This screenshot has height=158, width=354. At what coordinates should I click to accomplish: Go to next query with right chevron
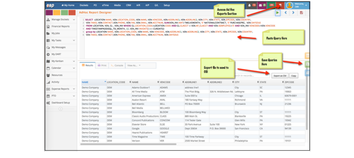[x=293, y=13]
